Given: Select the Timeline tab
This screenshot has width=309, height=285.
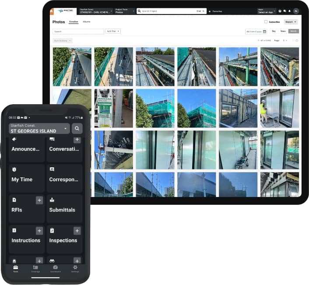Looking at the screenshot, I should click(x=74, y=21).
